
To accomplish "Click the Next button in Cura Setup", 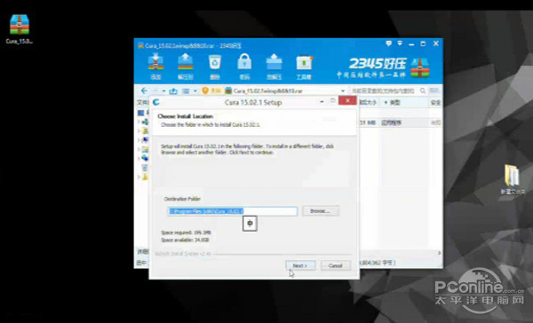I will coord(300,265).
